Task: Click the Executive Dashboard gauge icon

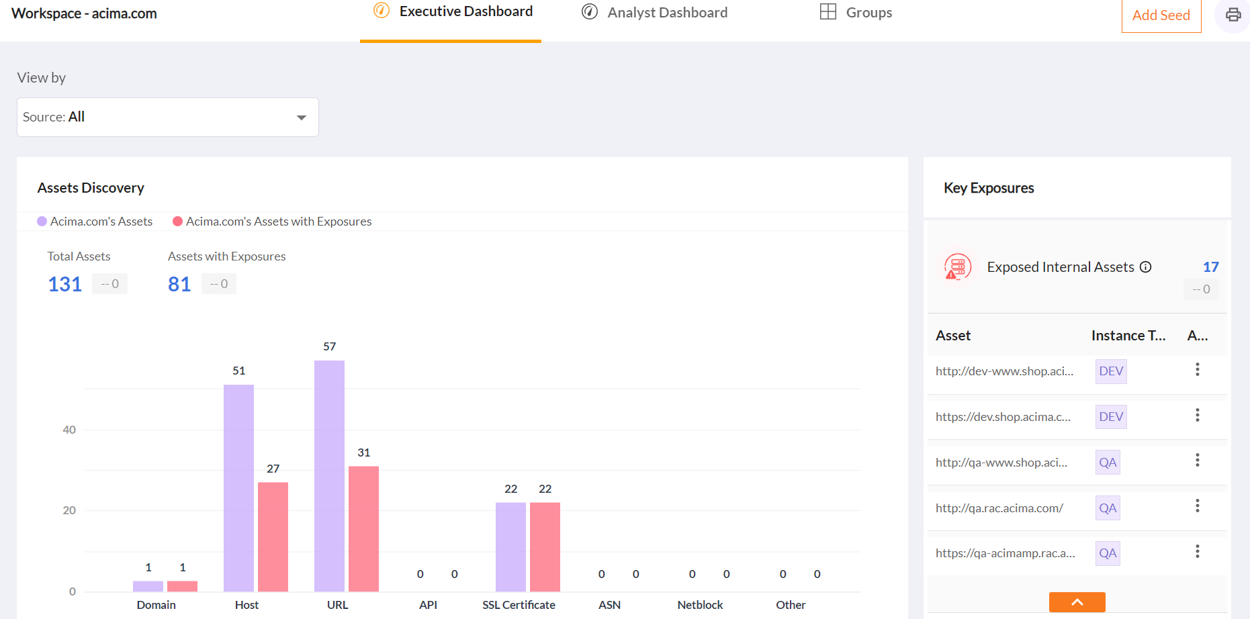Action: coord(382,11)
